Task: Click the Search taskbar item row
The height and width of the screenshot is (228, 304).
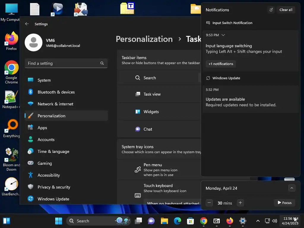Action: (x=159, y=78)
